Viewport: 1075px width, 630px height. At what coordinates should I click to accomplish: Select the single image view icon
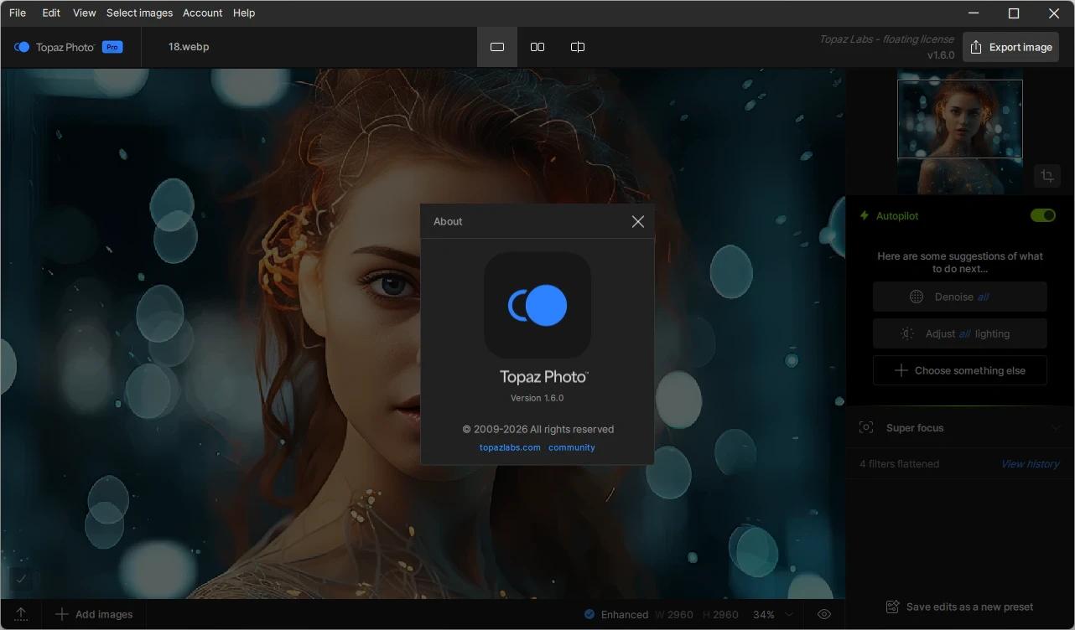[x=497, y=47]
